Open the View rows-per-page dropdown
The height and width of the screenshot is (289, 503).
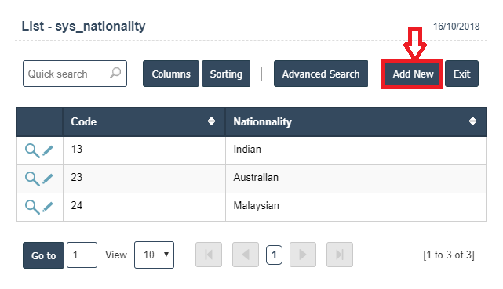click(x=154, y=255)
